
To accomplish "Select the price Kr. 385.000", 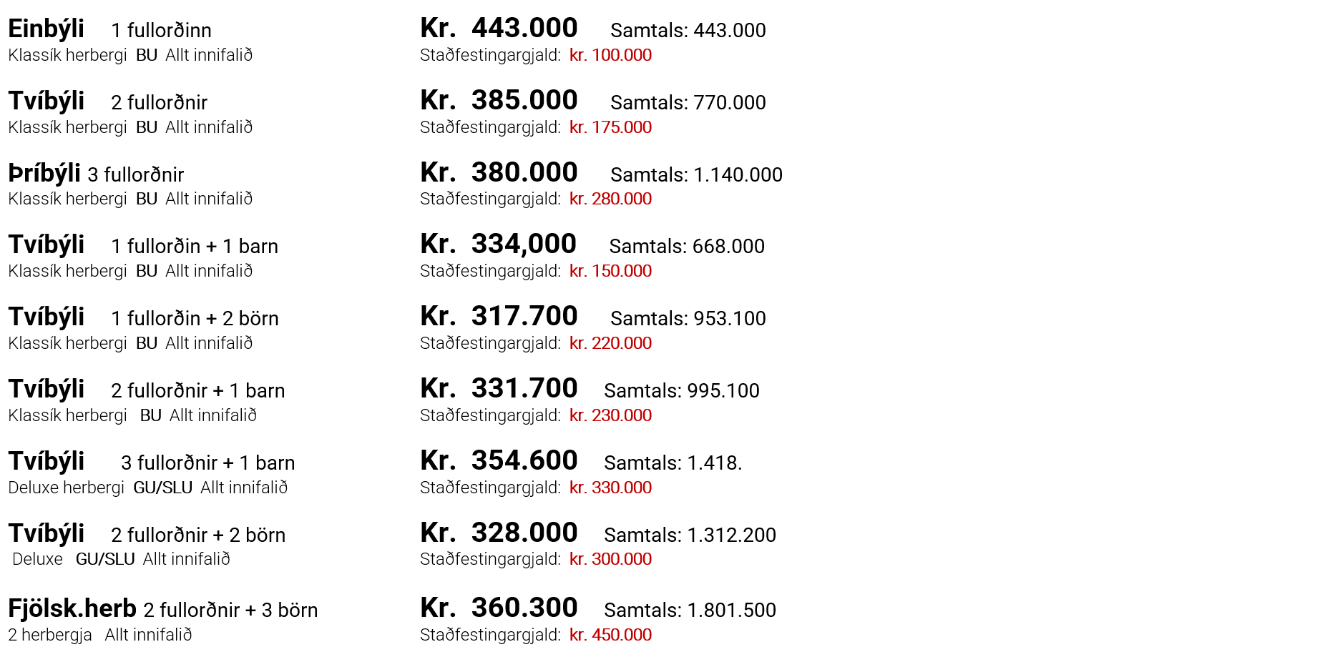I will click(499, 101).
